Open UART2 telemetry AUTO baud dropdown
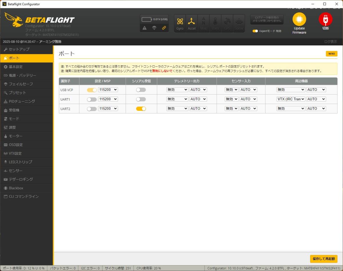This screenshot has width=343, height=271. (198, 109)
